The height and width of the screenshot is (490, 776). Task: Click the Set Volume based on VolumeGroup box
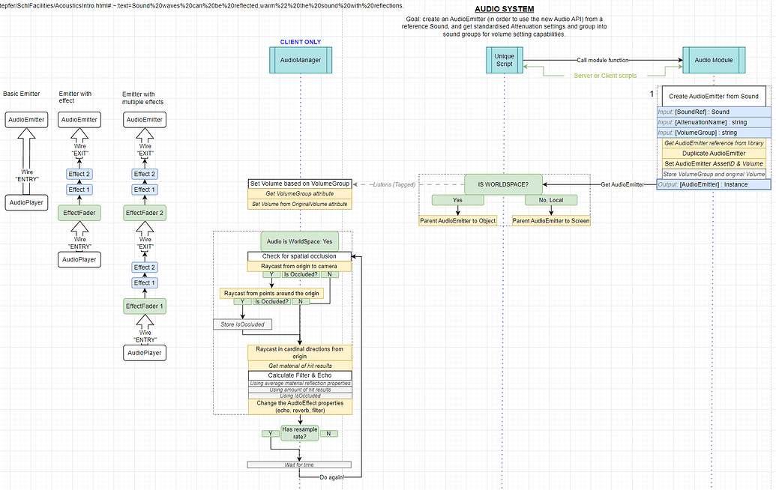click(299, 184)
